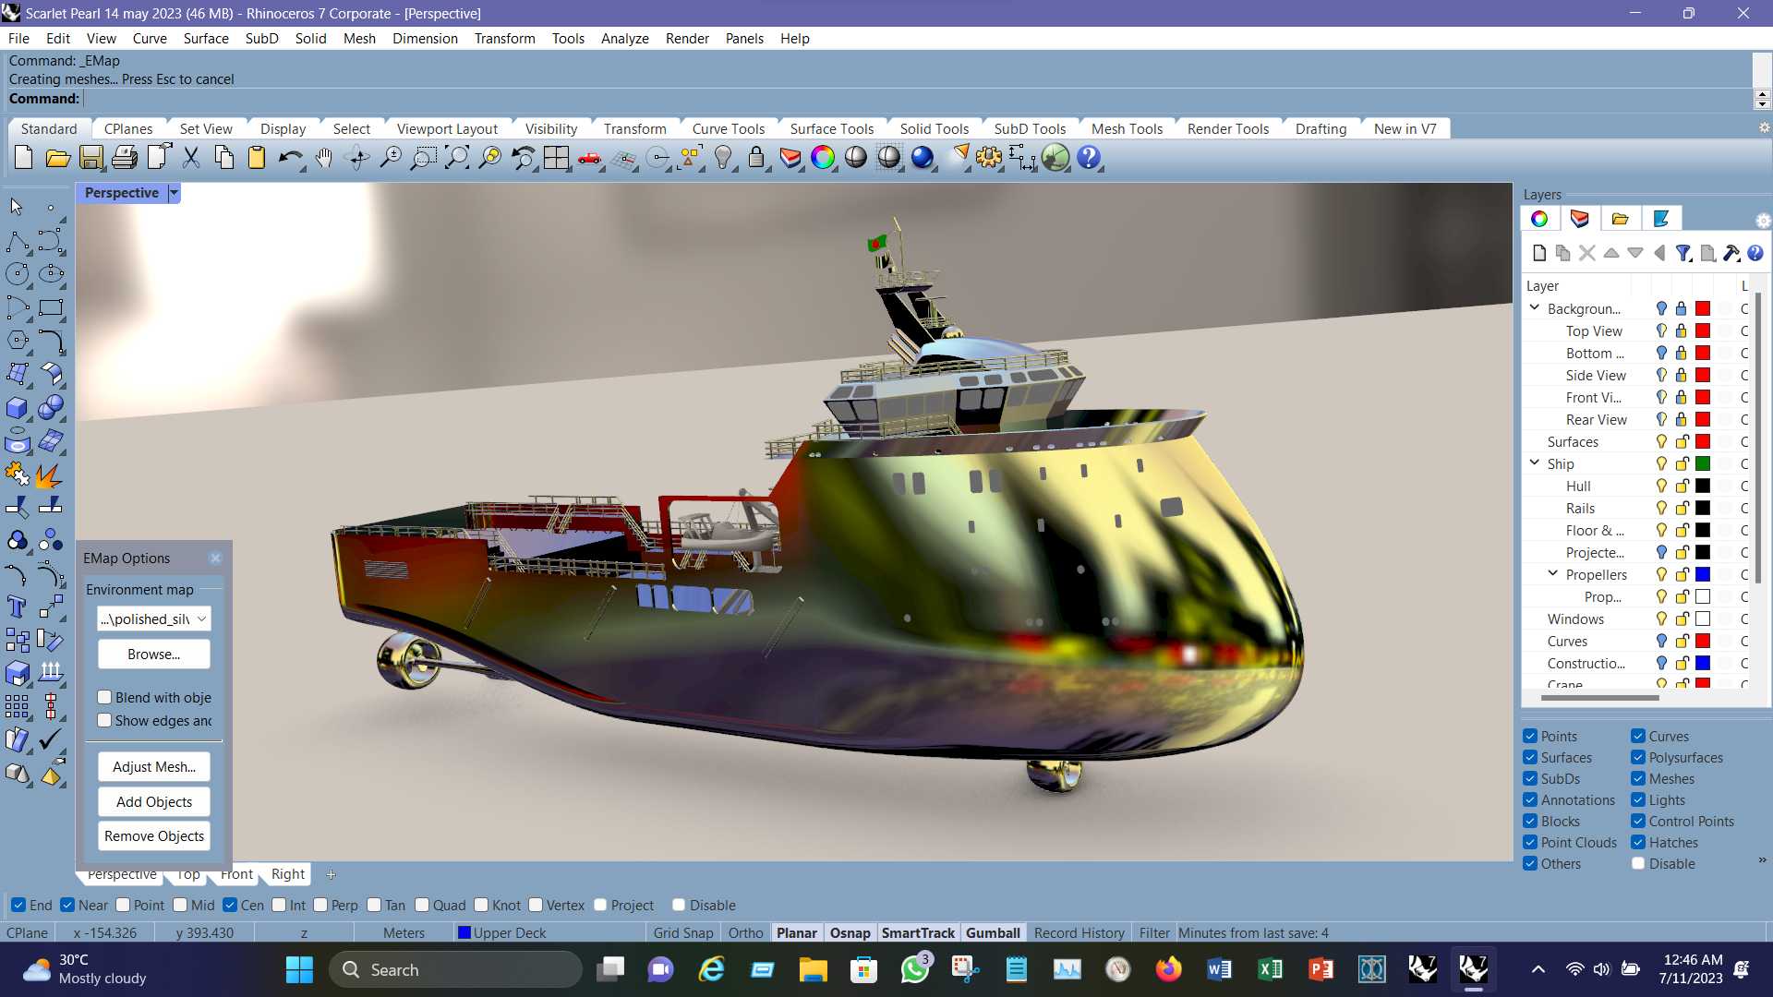Click the Remove Objects button
1773x997 pixels.
point(154,835)
